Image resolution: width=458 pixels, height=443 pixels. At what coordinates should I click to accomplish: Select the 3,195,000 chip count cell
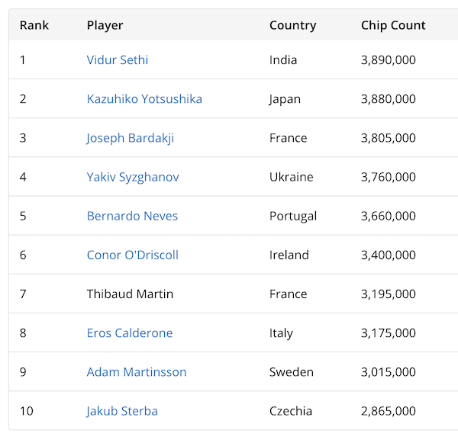[389, 294]
